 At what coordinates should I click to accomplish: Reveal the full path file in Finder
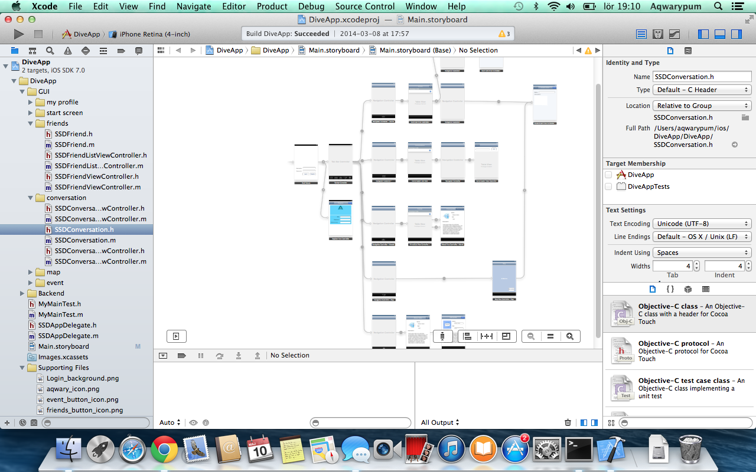(735, 145)
